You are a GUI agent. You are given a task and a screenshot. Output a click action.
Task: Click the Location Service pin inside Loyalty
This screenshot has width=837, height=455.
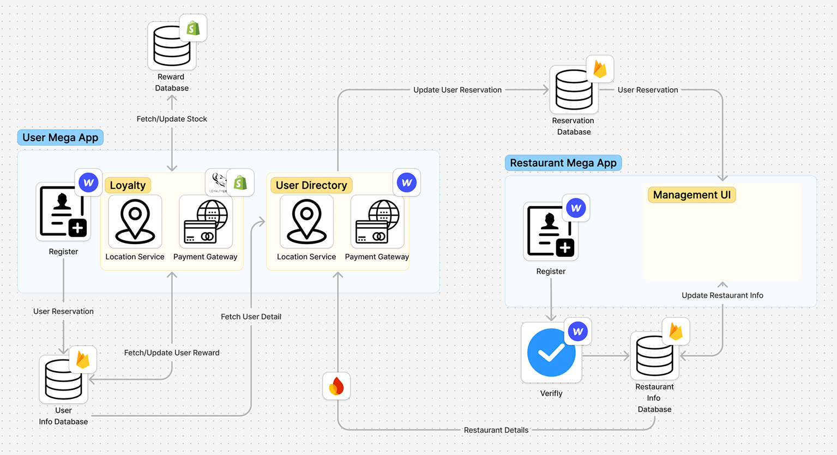point(135,221)
